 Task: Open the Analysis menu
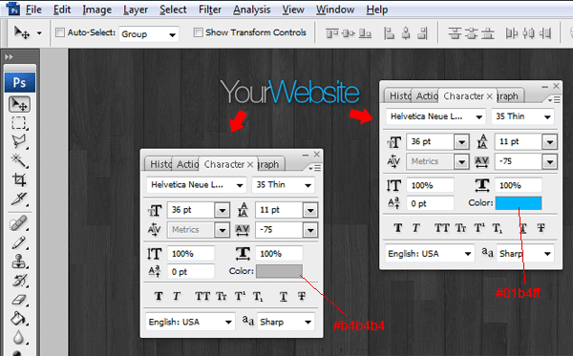(252, 10)
